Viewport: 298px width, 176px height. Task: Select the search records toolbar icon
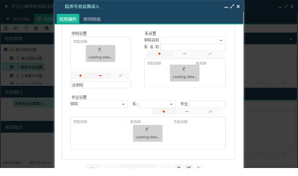[5, 28]
